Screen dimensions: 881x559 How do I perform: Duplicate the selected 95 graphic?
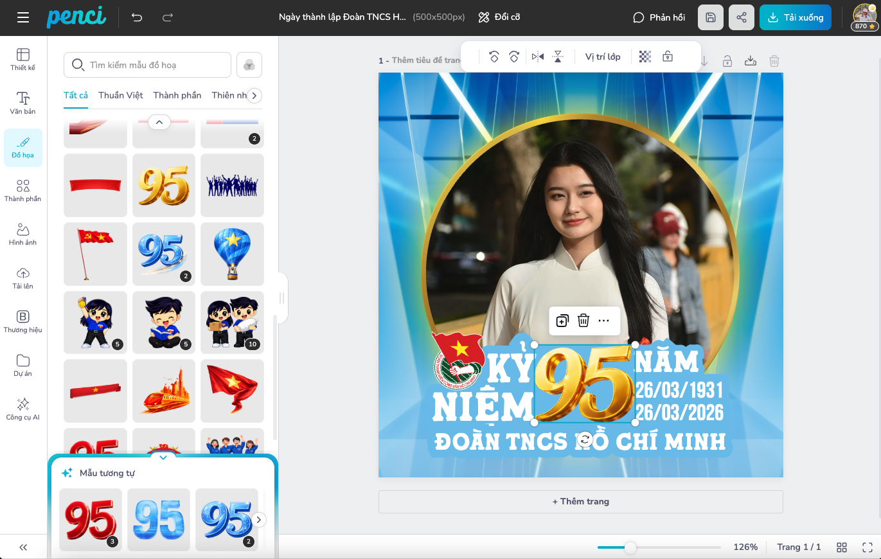562,321
